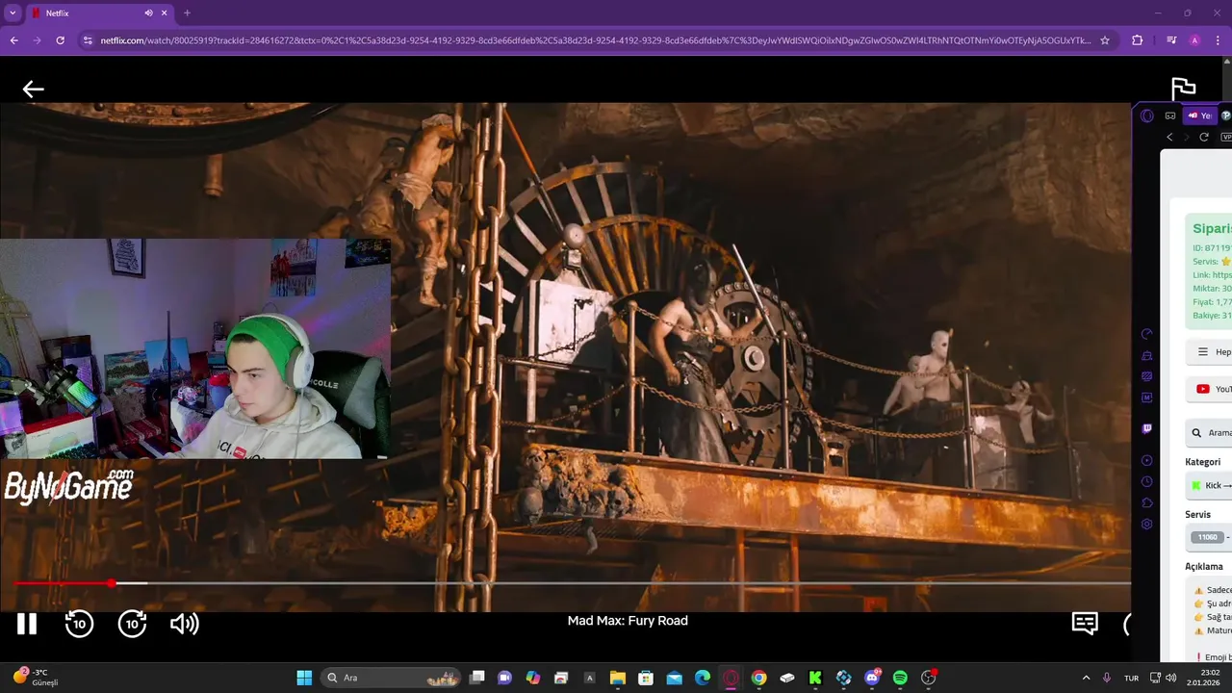Click the taskbar Ara search box
Image resolution: width=1232 pixels, height=693 pixels.
pyautogui.click(x=391, y=678)
